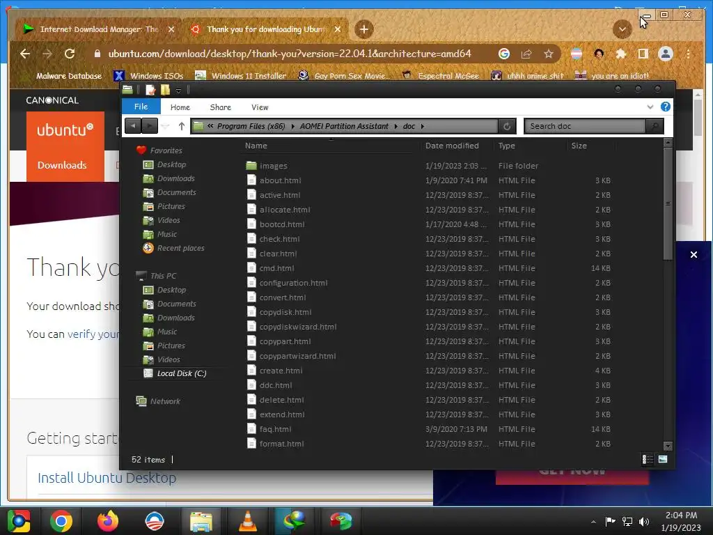Image resolution: width=713 pixels, height=535 pixels.
Task: Expand breadcrumb arrow after doc
Action: point(423,126)
